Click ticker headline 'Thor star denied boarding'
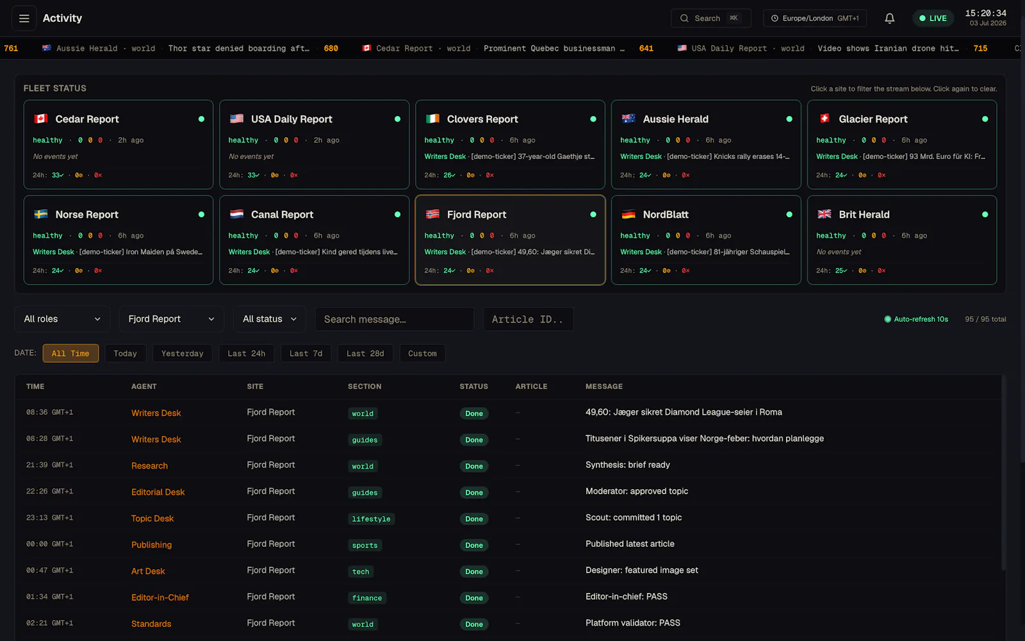 (239, 48)
